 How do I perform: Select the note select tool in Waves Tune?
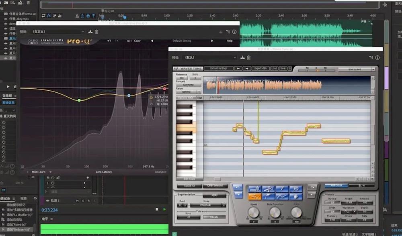point(254,189)
